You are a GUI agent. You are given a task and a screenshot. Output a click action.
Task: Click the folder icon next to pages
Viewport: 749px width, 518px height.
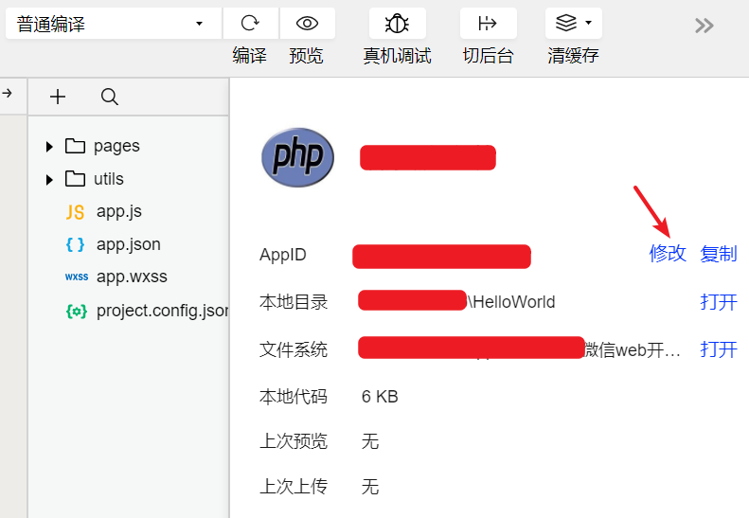coord(75,146)
